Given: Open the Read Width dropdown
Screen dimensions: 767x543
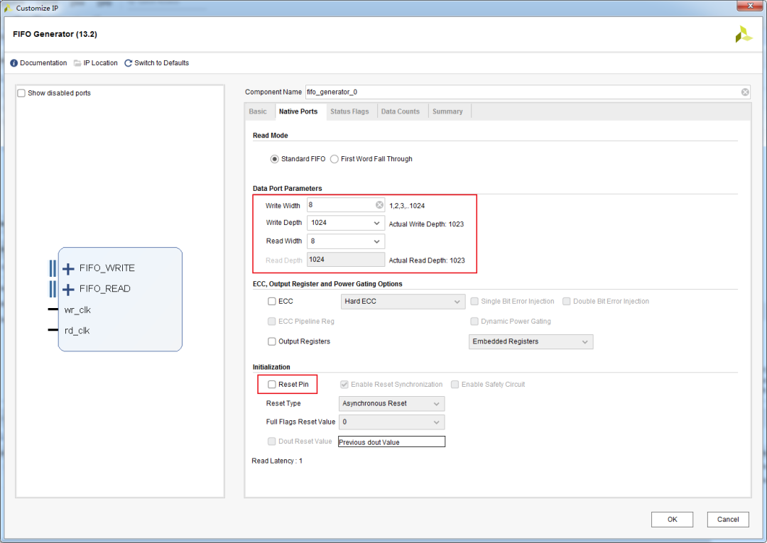Looking at the screenshot, I should click(x=346, y=241).
